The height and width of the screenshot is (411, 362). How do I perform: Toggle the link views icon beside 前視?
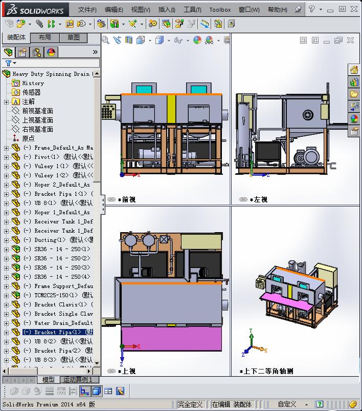pyautogui.click(x=111, y=199)
